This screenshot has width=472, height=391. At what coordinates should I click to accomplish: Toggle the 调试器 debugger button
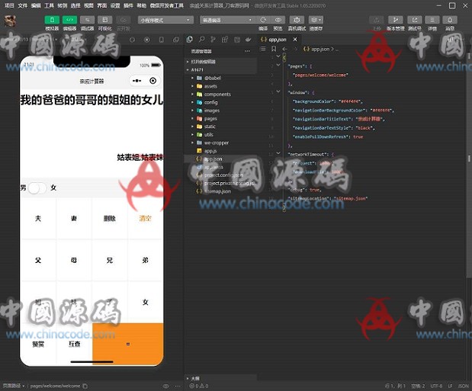tap(87, 20)
